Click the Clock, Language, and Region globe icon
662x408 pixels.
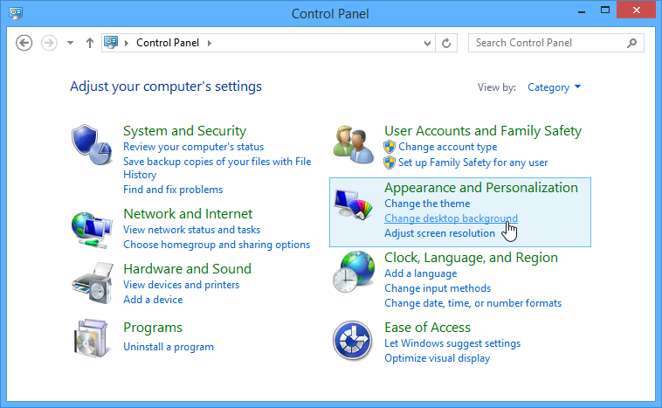354,272
